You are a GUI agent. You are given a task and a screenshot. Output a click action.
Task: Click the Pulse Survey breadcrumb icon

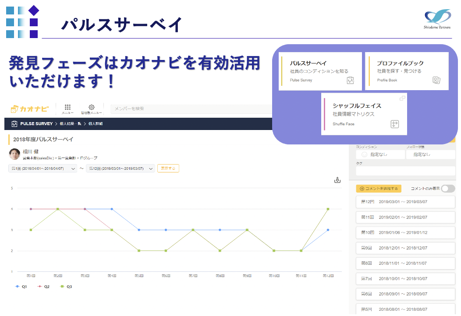click(x=14, y=123)
